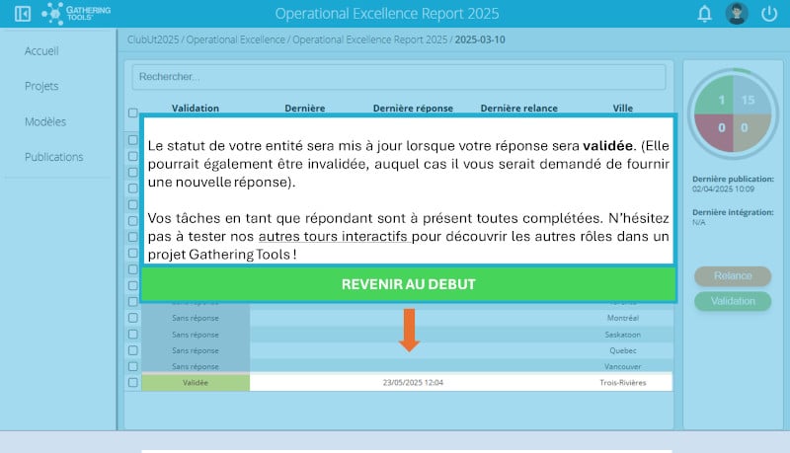The image size is (790, 453).
Task: Click the power logout icon
Action: click(x=769, y=14)
